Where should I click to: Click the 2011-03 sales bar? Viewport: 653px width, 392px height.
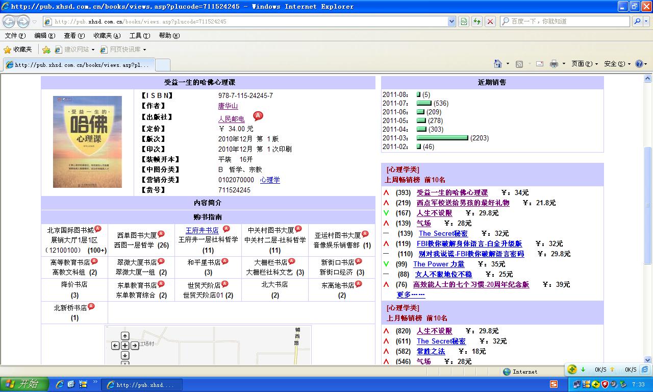(x=442, y=138)
